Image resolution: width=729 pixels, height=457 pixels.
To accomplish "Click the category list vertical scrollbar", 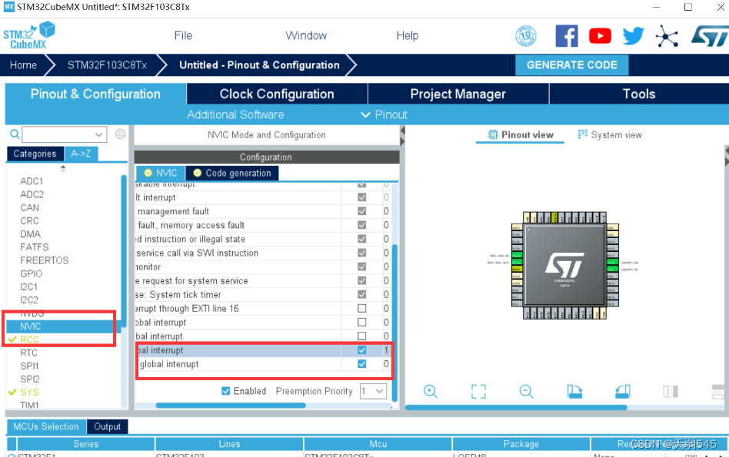I will coord(124,251).
